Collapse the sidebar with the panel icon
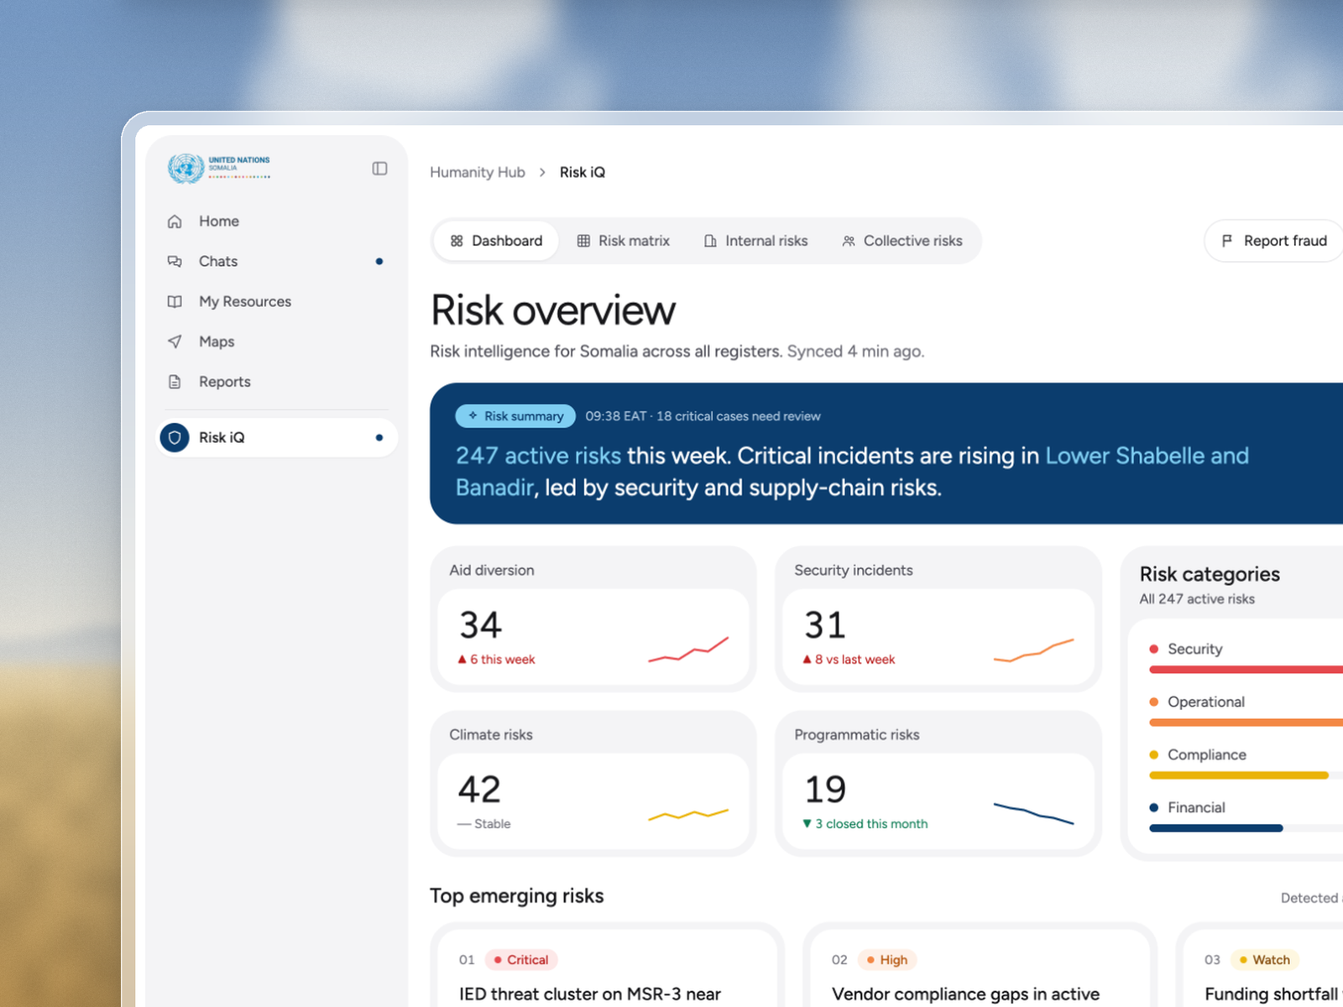This screenshot has height=1007, width=1343. (379, 169)
